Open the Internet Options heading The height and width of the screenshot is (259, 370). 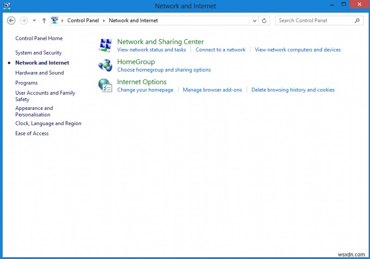[x=142, y=82]
